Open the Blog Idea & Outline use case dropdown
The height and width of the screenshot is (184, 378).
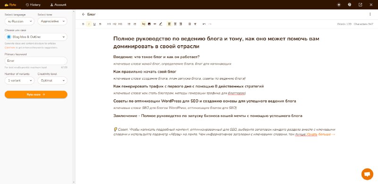[36, 37]
